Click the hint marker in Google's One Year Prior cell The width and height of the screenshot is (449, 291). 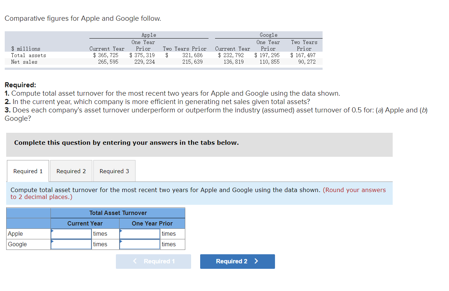pos(121,242)
